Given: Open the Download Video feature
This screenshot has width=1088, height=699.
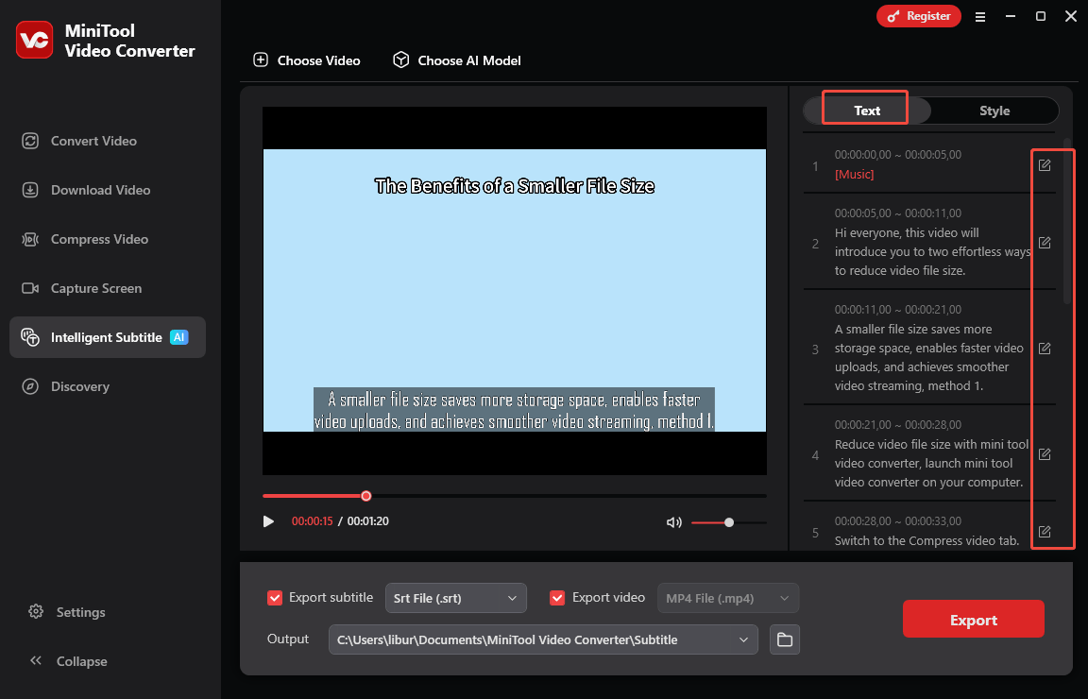Looking at the screenshot, I should tap(99, 190).
